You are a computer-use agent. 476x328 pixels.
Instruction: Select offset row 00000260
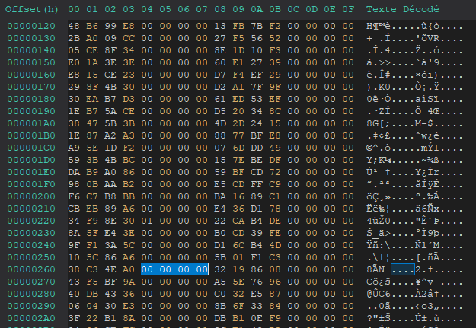[x=31, y=269]
